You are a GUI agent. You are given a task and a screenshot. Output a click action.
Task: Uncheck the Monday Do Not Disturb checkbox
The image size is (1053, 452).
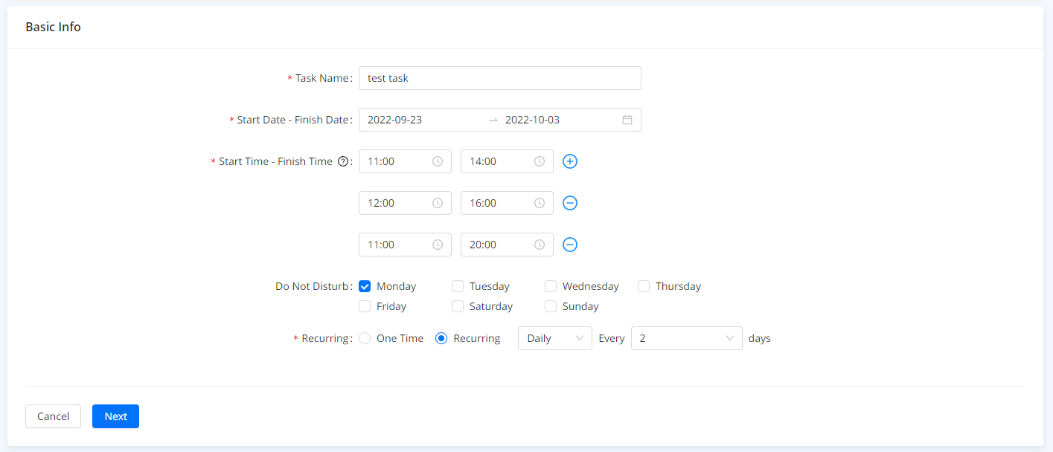click(365, 286)
